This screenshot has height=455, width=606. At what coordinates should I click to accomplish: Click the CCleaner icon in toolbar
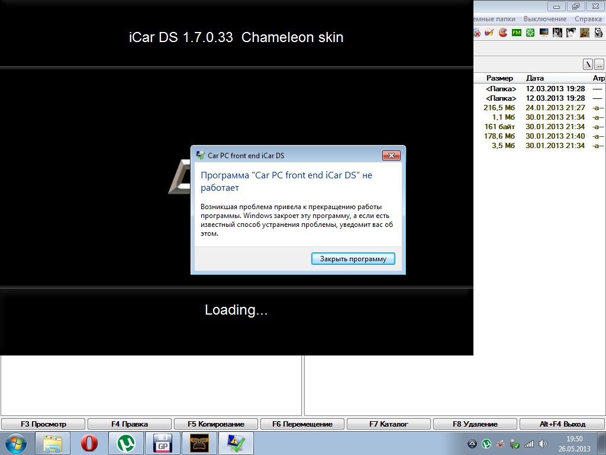(502, 33)
